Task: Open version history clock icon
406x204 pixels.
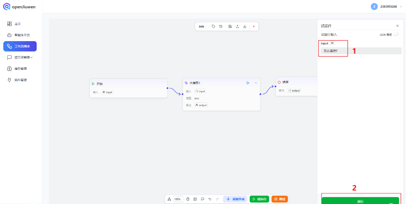Action: click(x=221, y=26)
